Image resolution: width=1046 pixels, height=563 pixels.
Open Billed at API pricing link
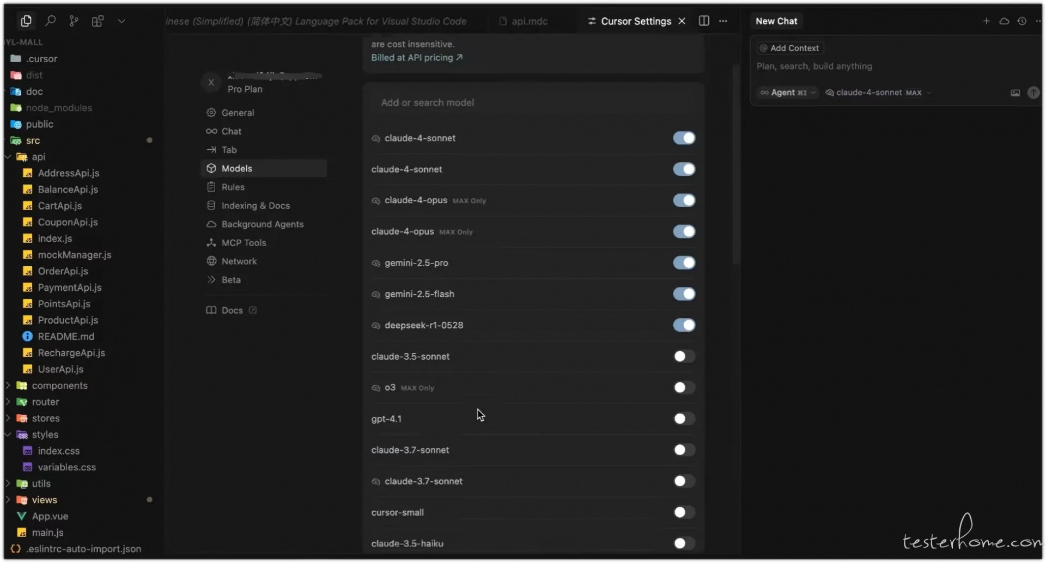(x=417, y=57)
